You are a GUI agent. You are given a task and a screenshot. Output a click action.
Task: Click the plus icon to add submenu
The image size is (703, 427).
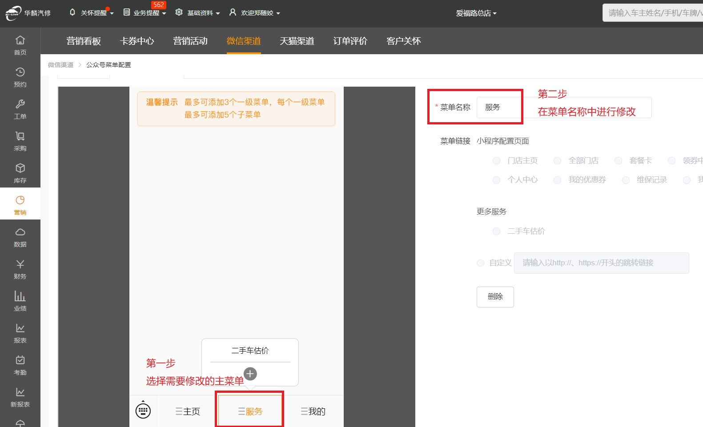click(250, 374)
